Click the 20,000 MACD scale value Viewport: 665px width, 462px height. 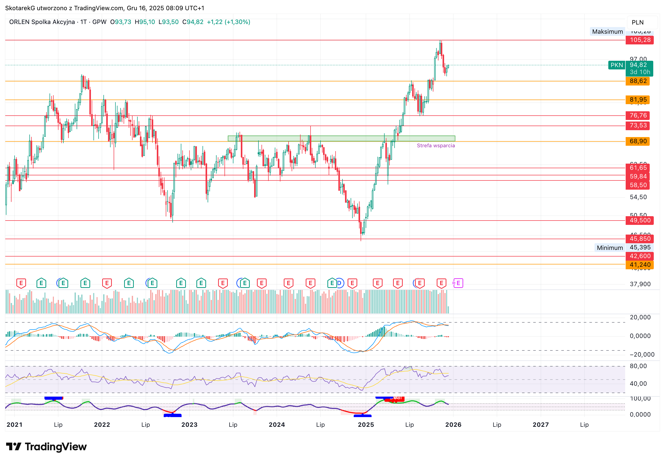pos(640,317)
